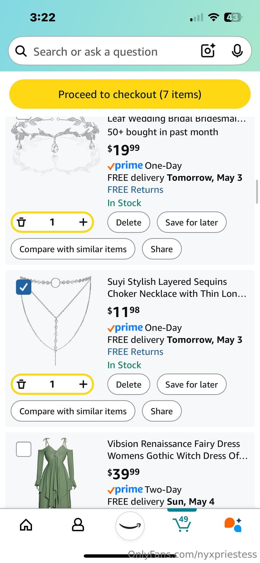Tap the microphone voice search icon
Image resolution: width=260 pixels, height=563 pixels.
point(237,51)
